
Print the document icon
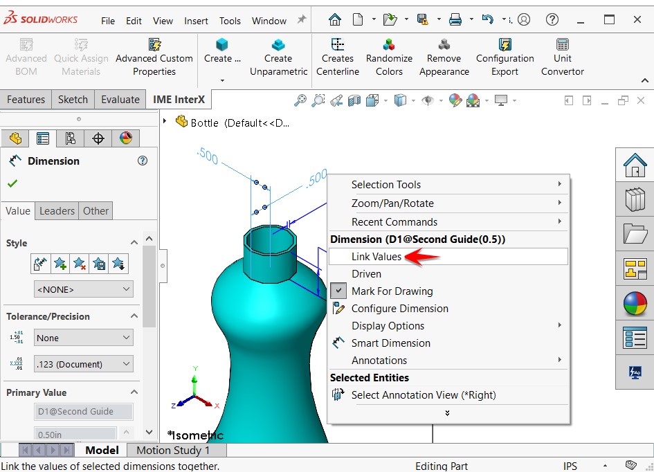pyautogui.click(x=455, y=19)
